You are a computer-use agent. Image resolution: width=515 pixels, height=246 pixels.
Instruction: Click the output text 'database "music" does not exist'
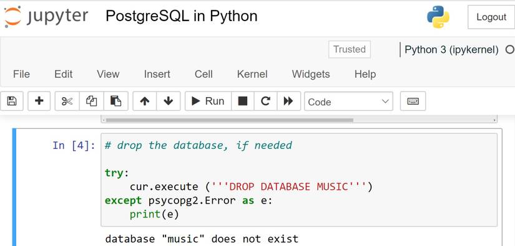pyautogui.click(x=202, y=239)
